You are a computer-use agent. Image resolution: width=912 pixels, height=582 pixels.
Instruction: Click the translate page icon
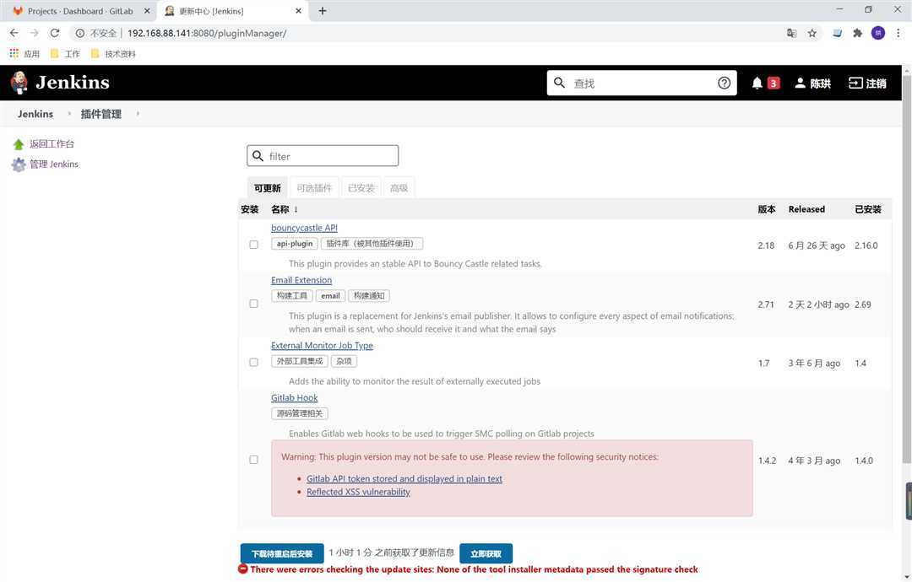click(791, 33)
